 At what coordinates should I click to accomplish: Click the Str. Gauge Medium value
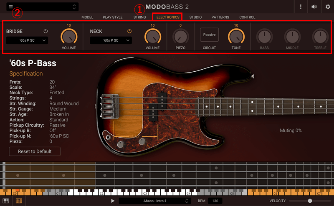[x=58, y=109]
